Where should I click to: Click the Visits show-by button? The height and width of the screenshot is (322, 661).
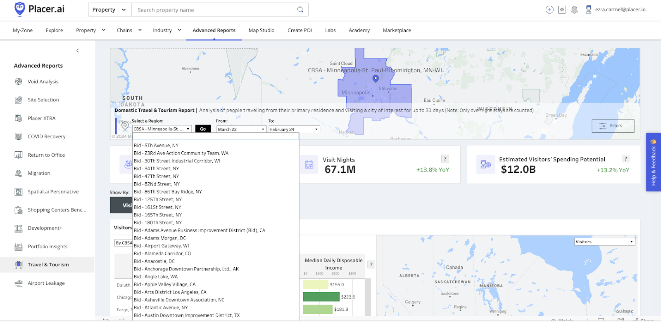121,205
